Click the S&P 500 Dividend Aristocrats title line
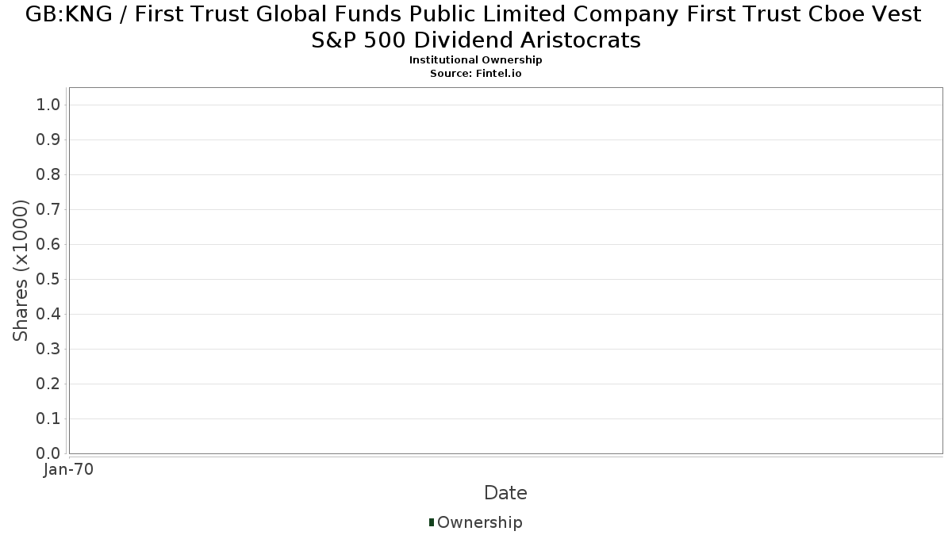Viewport: 952px width, 535px height. (x=476, y=40)
